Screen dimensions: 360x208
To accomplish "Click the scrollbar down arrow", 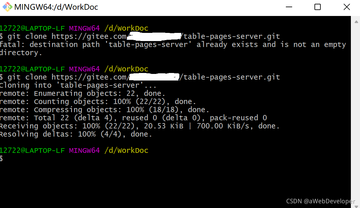I will coord(356,206).
